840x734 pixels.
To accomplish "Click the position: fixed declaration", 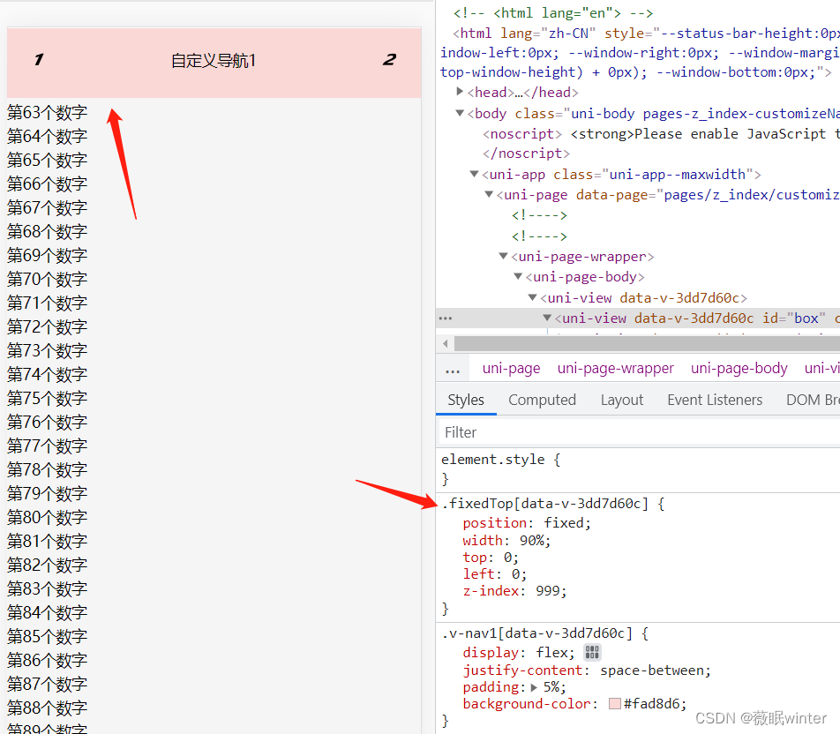I will pos(527,522).
